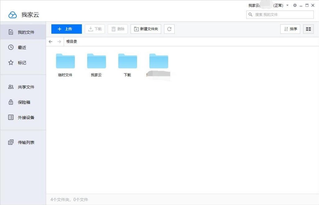Click the back navigation arrow

(x=50, y=41)
